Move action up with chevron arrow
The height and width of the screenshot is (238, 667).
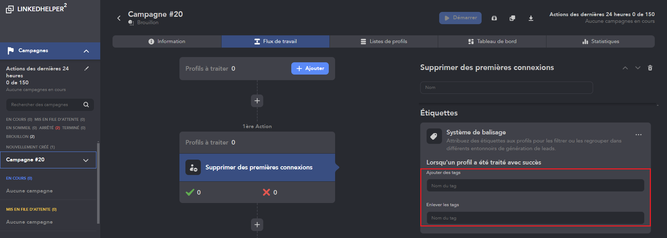[x=625, y=68]
